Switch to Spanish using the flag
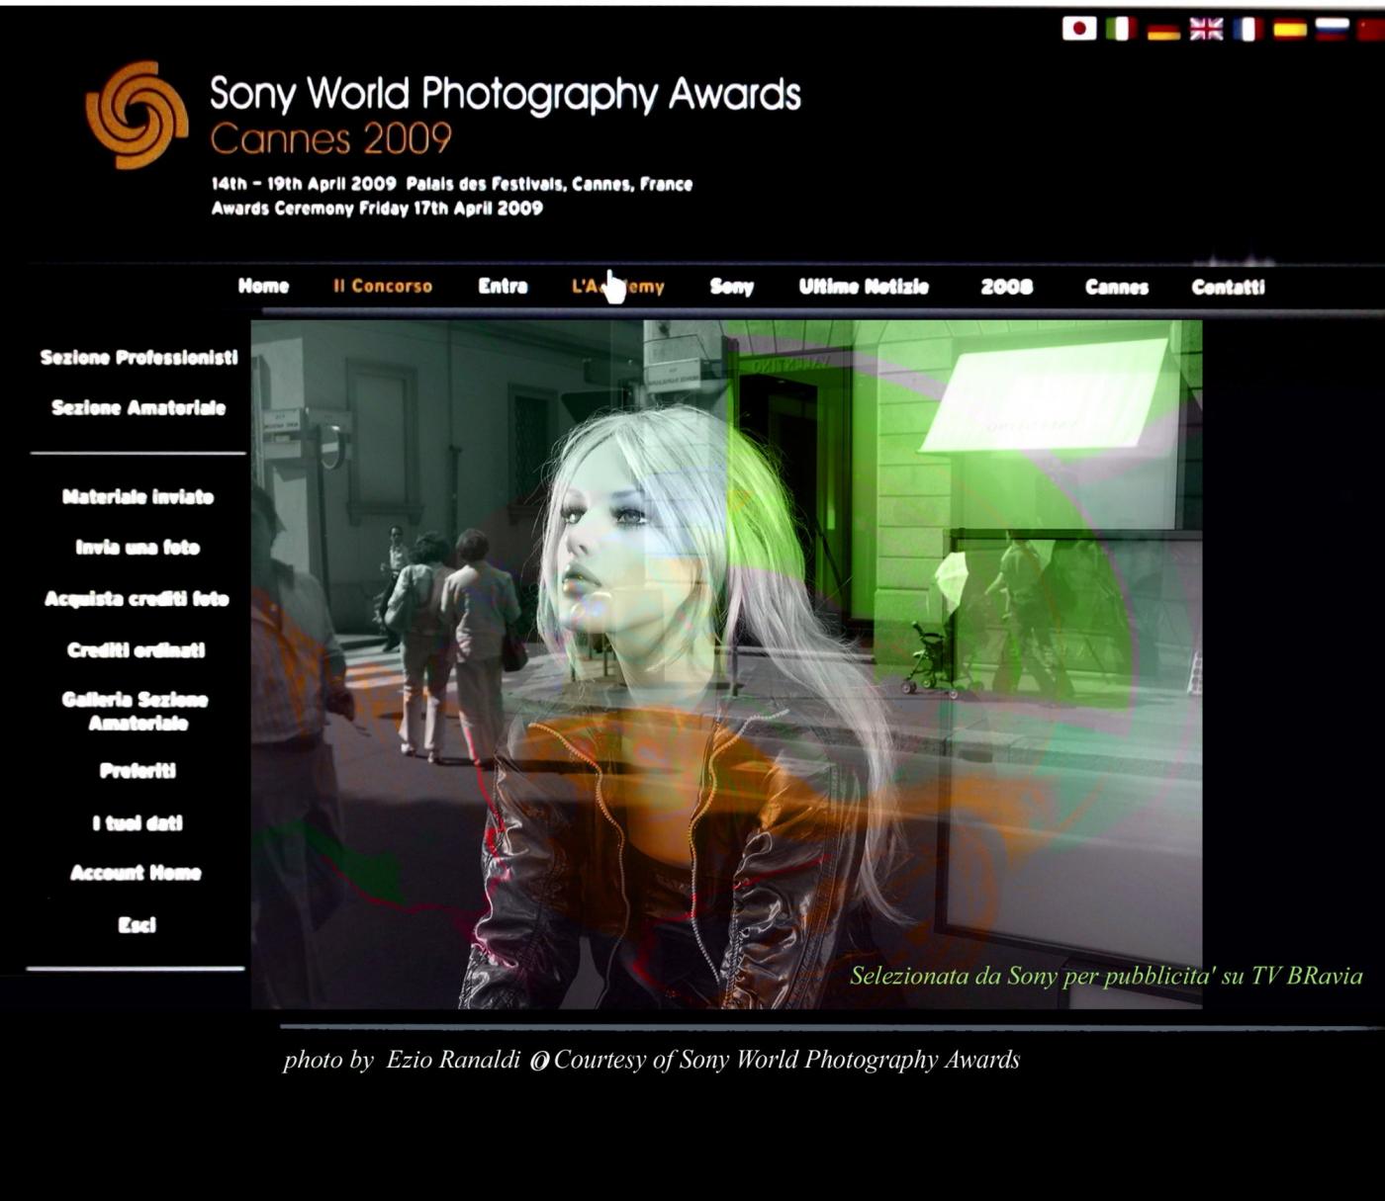 pyautogui.click(x=1290, y=30)
